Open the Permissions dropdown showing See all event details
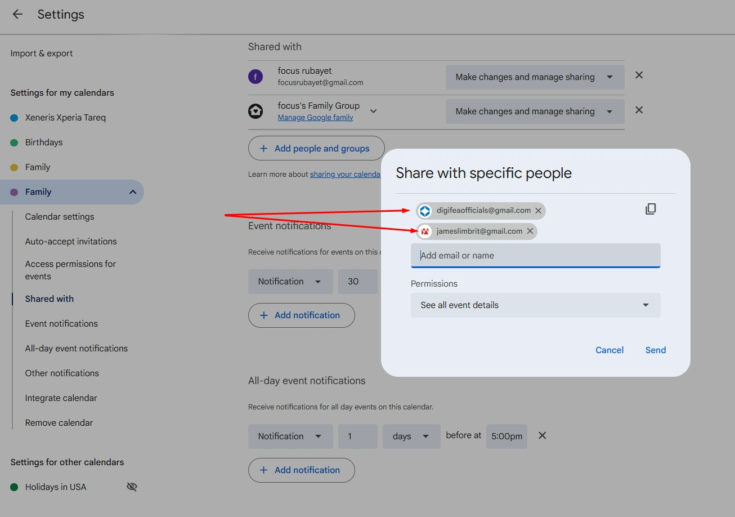 (535, 305)
